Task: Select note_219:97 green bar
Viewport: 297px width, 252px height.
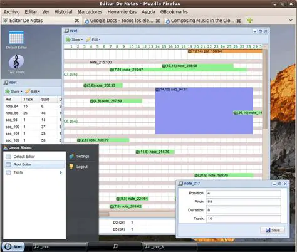Action: (x=178, y=70)
